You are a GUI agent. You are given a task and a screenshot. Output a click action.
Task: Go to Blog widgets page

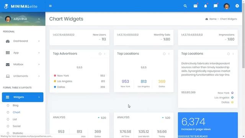pyautogui.click(x=16, y=105)
